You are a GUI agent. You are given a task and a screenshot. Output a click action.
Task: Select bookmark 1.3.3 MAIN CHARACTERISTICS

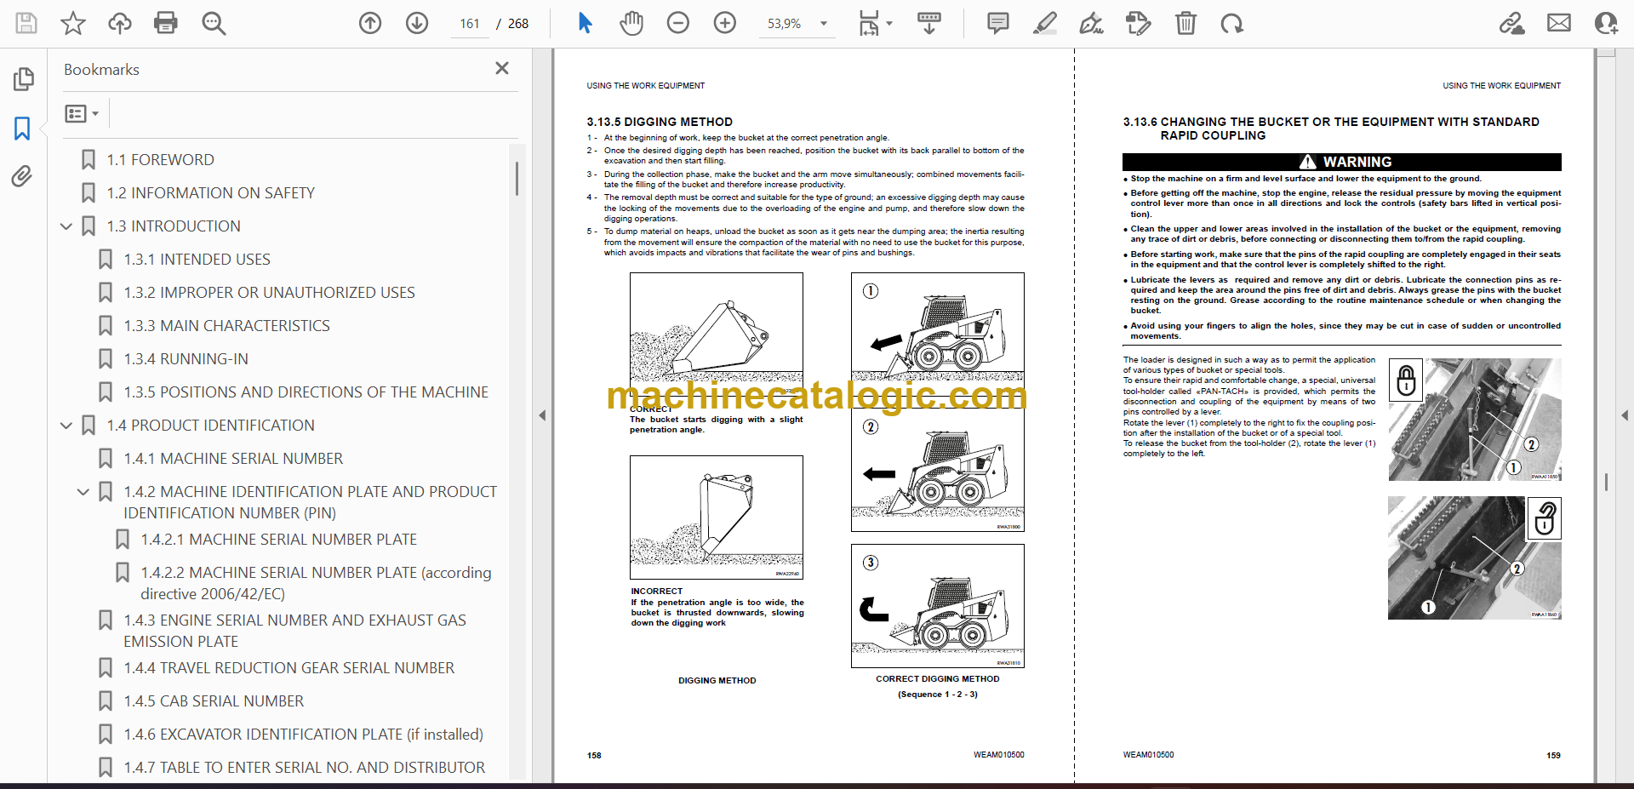[x=226, y=326]
